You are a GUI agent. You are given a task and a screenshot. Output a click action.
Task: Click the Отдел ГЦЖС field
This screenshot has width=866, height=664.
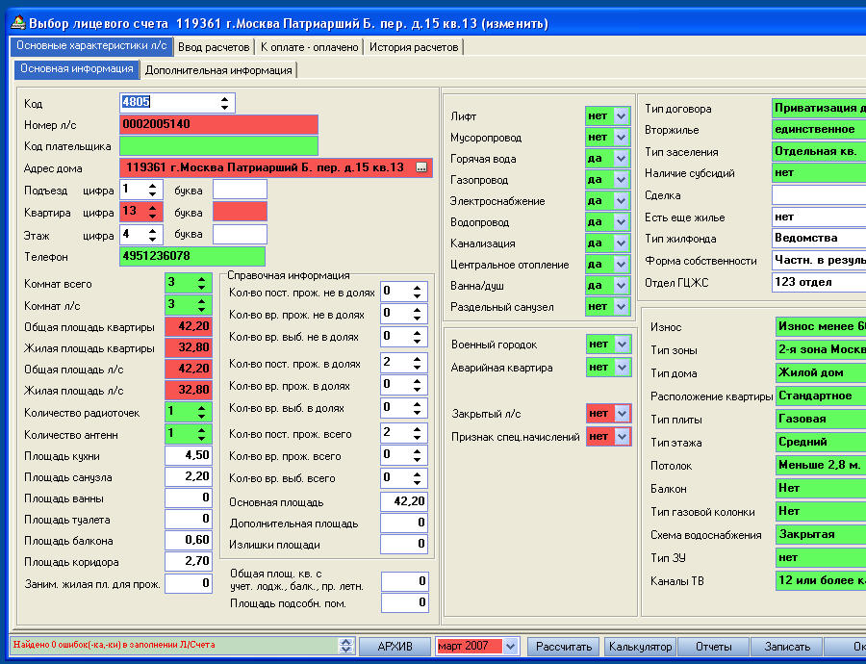[x=819, y=282]
